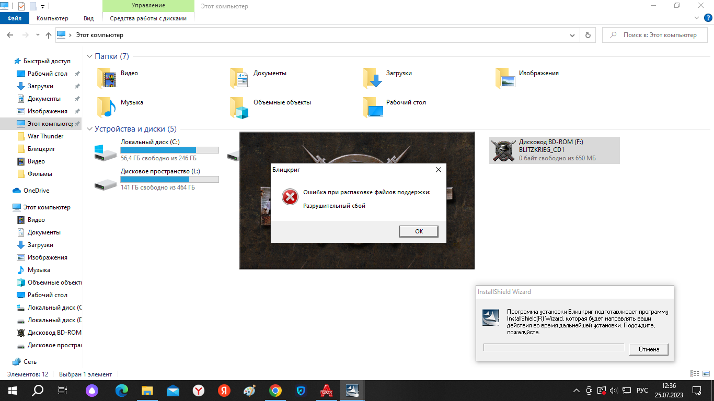714x401 pixels.
Task: Click the Локальный диск (C:) usage bar
Action: point(169,150)
